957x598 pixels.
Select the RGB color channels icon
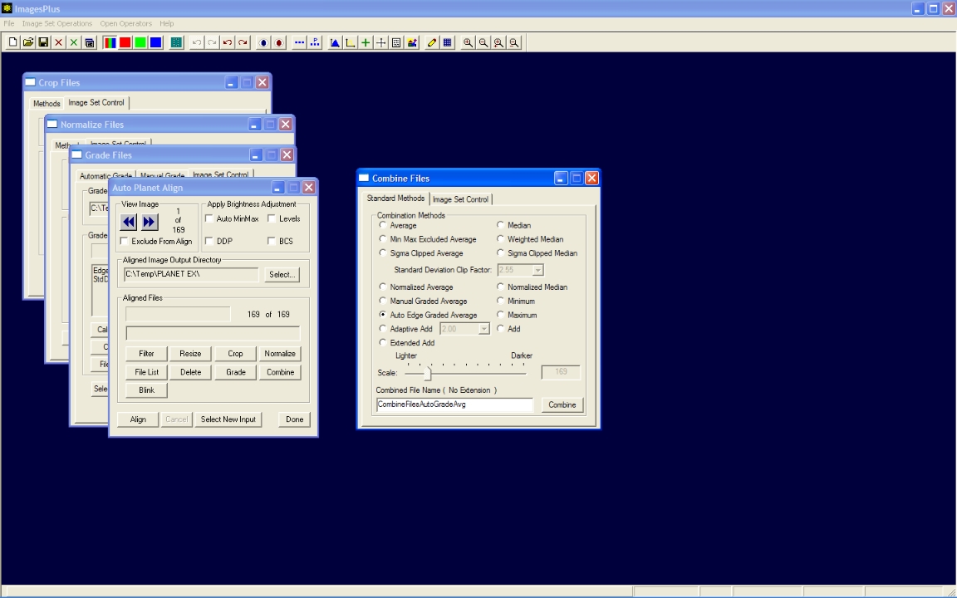pyautogui.click(x=110, y=42)
